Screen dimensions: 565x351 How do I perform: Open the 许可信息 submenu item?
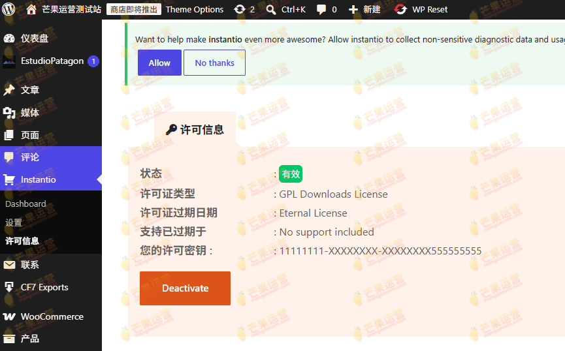pyautogui.click(x=22, y=241)
